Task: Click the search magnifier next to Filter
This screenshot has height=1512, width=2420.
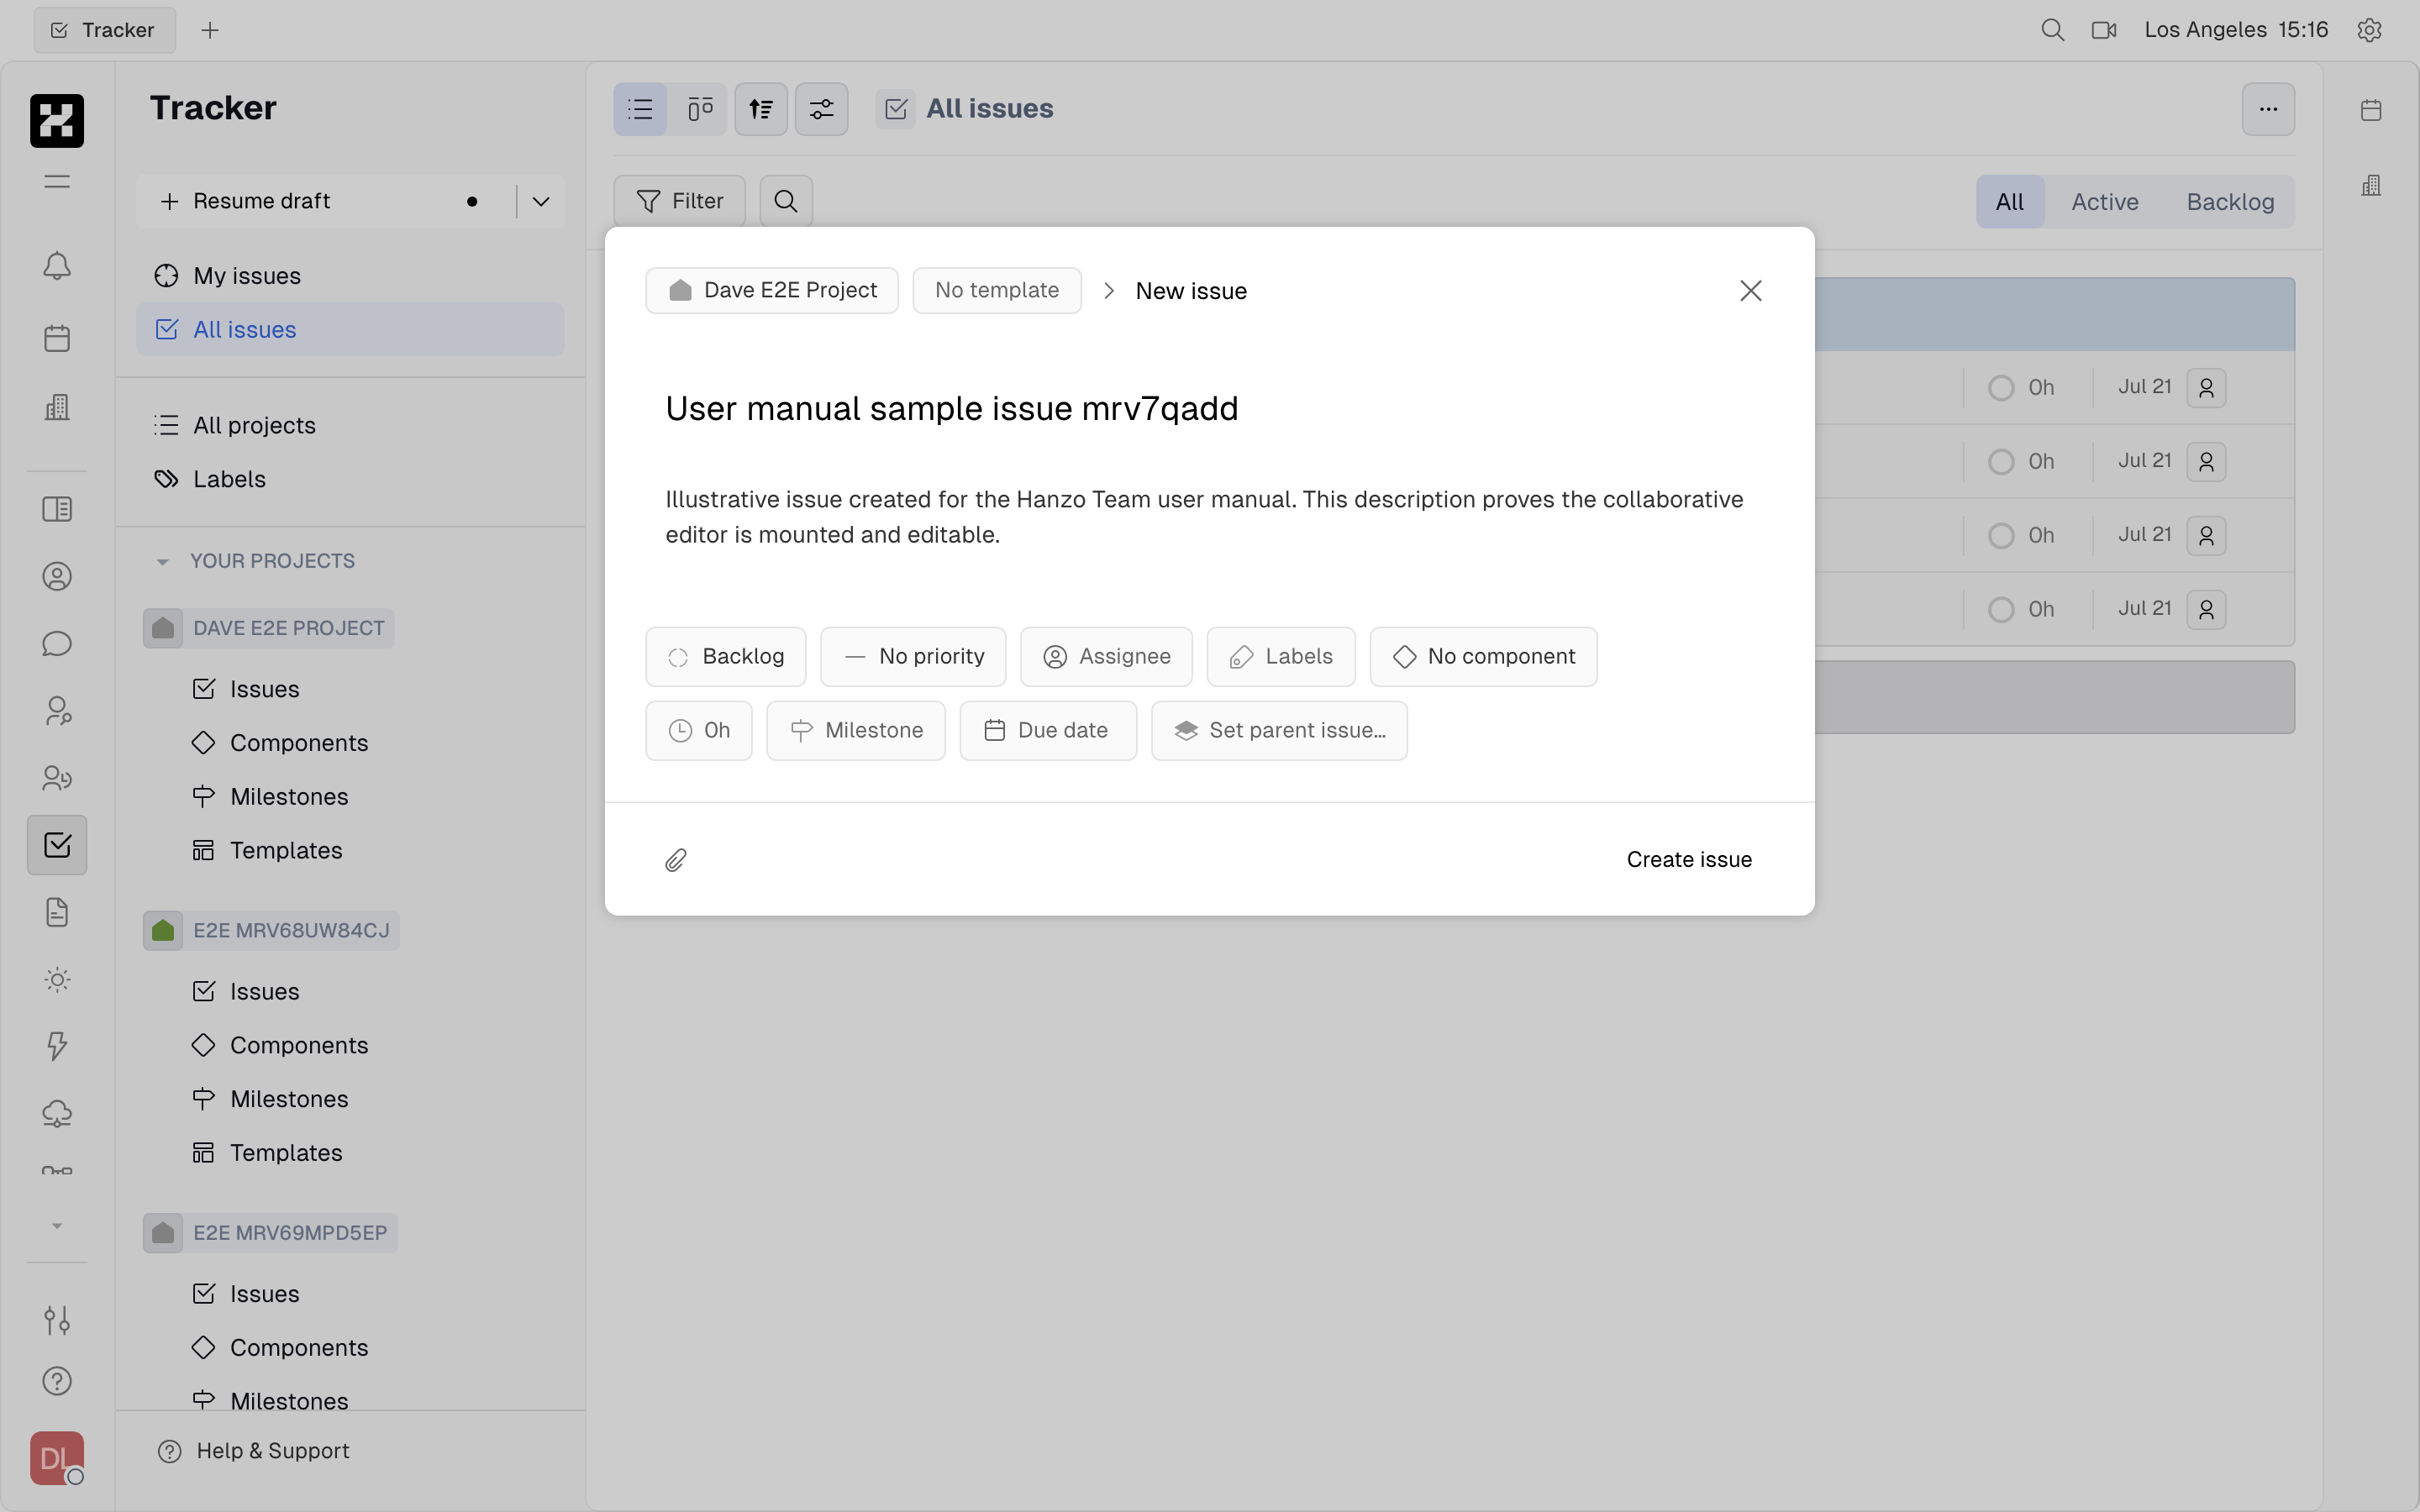Action: pyautogui.click(x=786, y=201)
